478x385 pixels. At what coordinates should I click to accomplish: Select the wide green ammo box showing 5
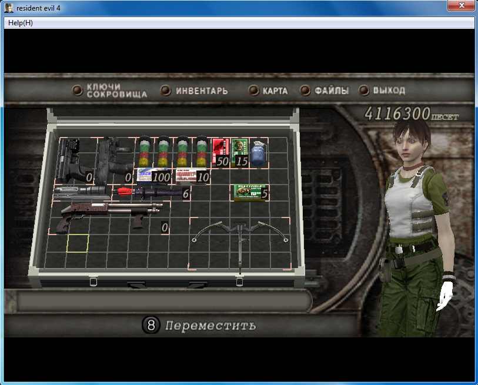click(x=250, y=193)
